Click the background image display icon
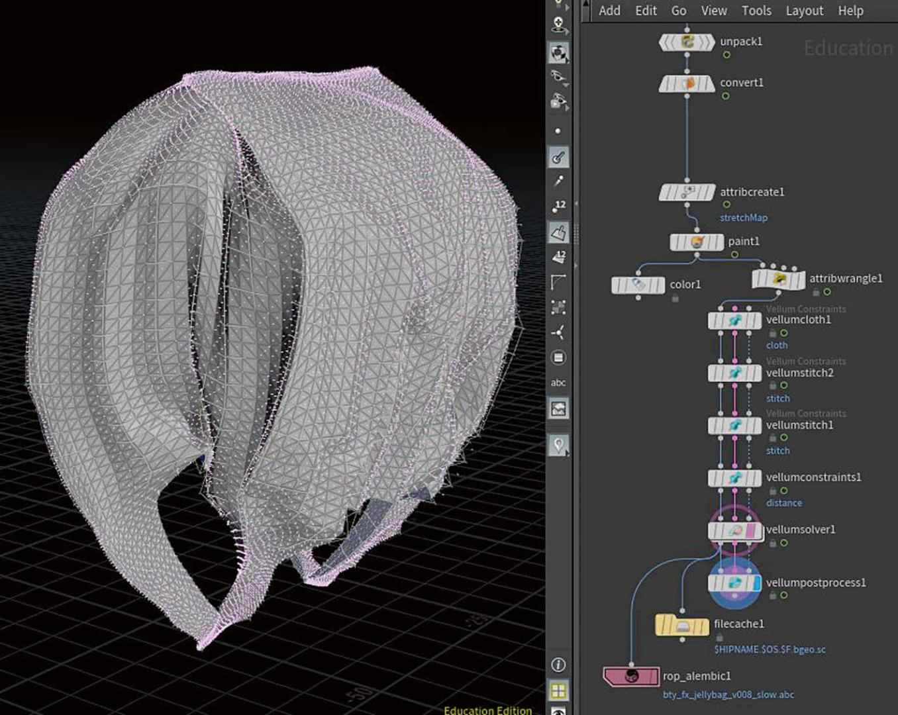Viewport: 898px width, 715px height. (558, 408)
